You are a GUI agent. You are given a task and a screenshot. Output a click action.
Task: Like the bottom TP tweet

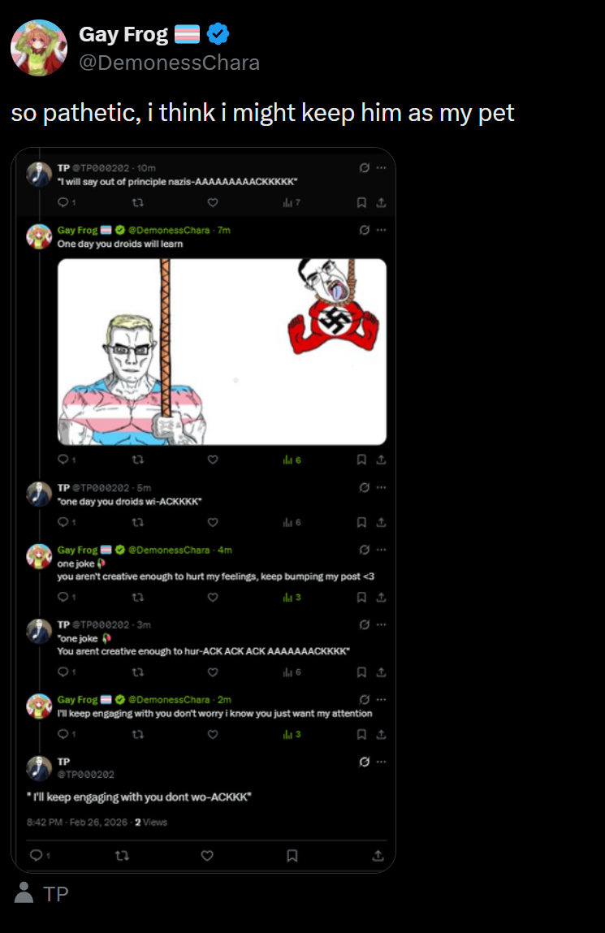[x=207, y=855]
